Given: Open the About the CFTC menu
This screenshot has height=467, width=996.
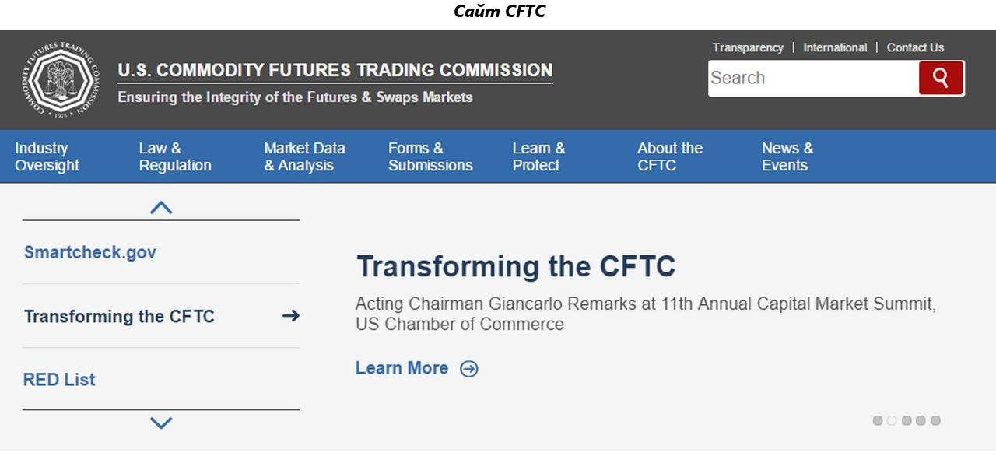Looking at the screenshot, I should pyautogui.click(x=670, y=156).
